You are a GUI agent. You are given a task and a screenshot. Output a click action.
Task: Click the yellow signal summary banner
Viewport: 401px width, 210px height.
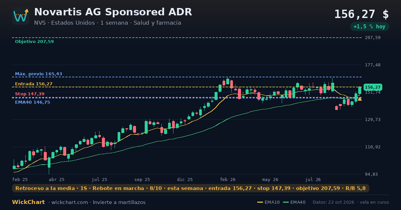tap(190, 188)
